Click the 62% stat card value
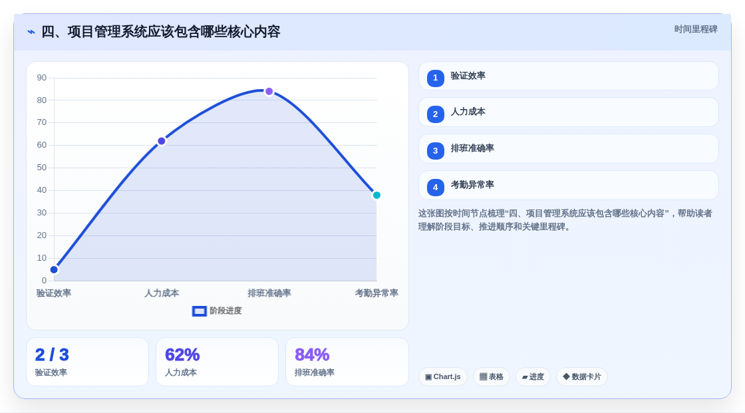 coord(182,355)
